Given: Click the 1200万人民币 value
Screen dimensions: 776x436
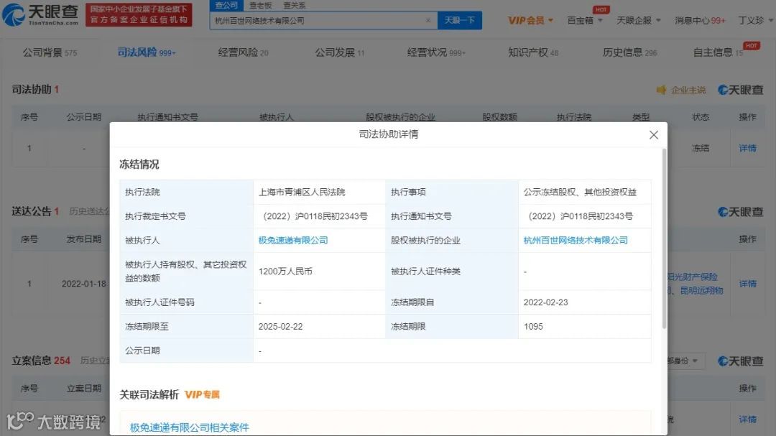Looking at the screenshot, I should (x=285, y=272).
